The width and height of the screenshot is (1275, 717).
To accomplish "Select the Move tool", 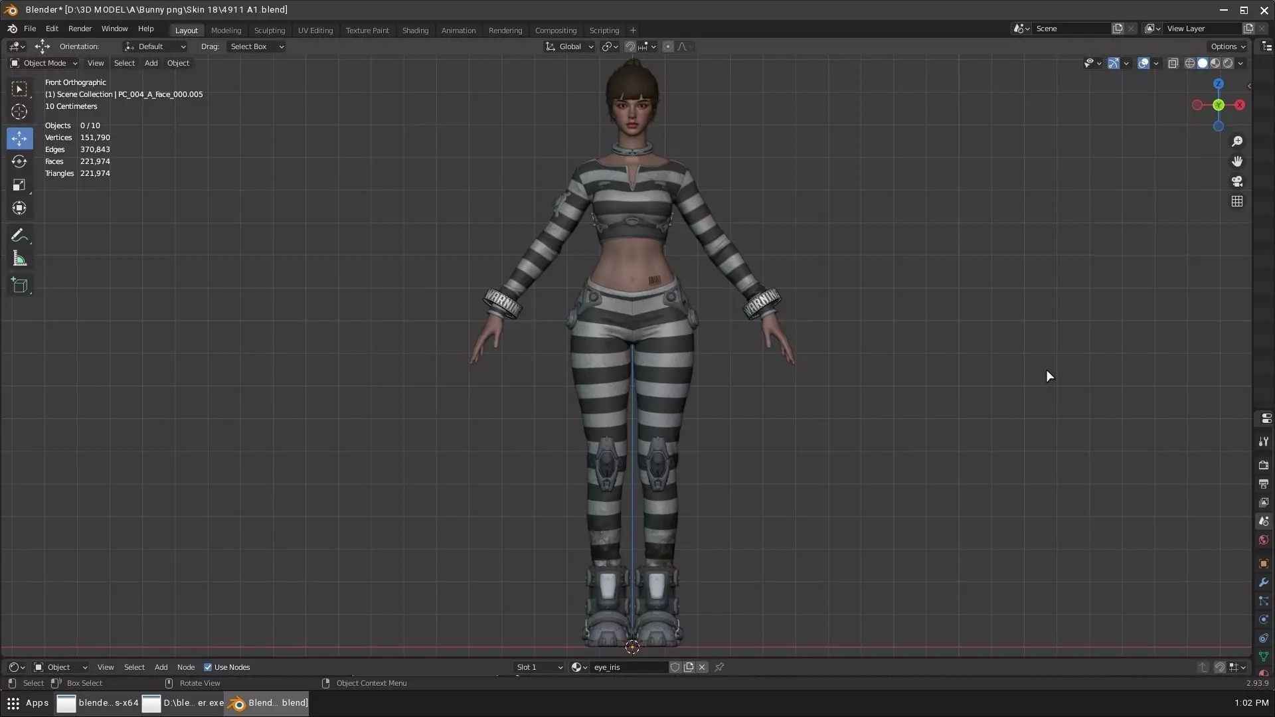I will pyautogui.click(x=19, y=138).
